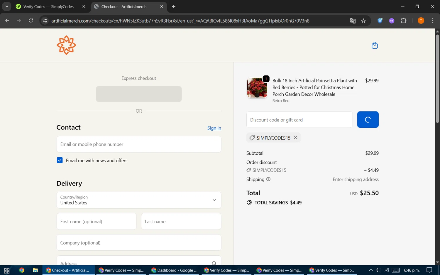Toggle Email me with news and offers checkbox
Image resolution: width=440 pixels, height=275 pixels.
60,160
